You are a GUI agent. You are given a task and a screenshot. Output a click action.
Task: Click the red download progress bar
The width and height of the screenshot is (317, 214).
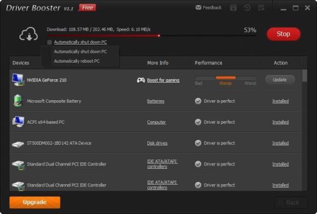click(151, 36)
